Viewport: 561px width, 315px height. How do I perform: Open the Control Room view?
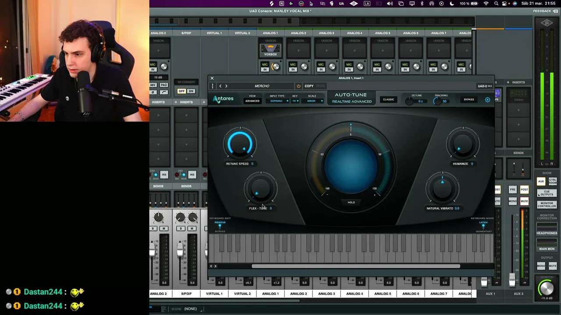(552, 181)
